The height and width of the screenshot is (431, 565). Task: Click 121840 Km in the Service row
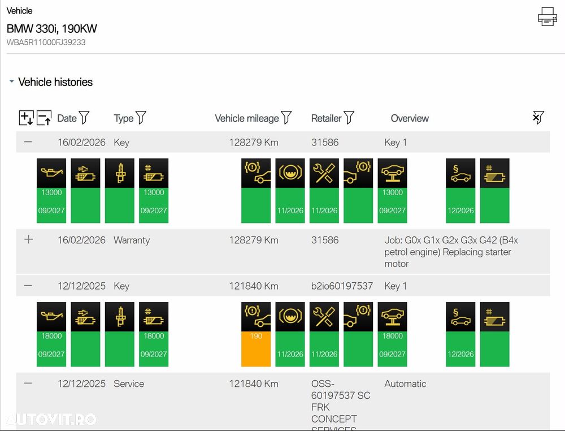pyautogui.click(x=254, y=383)
